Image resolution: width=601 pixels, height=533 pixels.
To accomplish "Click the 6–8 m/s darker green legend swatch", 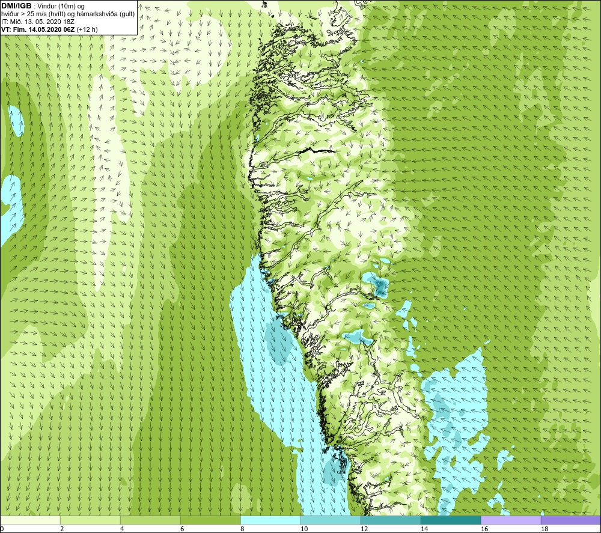I will pos(210,520).
